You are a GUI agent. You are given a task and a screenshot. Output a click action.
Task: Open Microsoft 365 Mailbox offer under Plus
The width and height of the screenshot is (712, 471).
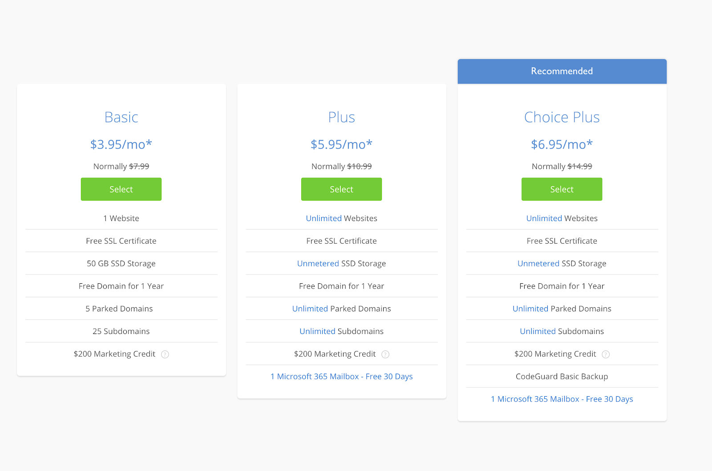pyautogui.click(x=341, y=376)
